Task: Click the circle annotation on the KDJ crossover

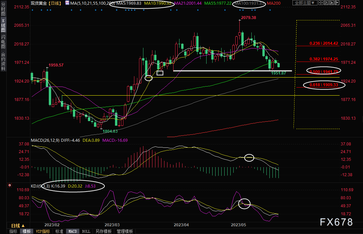Action: pos(244,204)
